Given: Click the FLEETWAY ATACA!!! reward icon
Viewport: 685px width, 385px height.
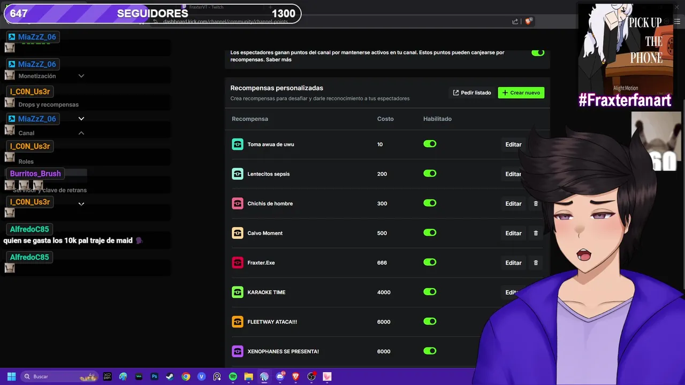Looking at the screenshot, I should (x=238, y=322).
